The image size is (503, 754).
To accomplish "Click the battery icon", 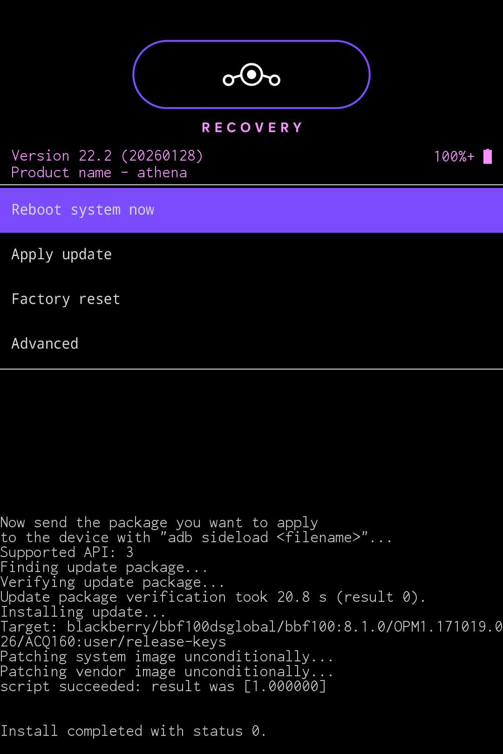I will (x=487, y=156).
